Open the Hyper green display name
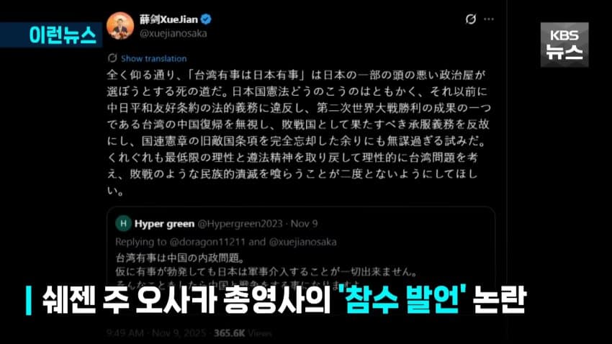The width and height of the screenshot is (612, 344). pyautogui.click(x=164, y=224)
